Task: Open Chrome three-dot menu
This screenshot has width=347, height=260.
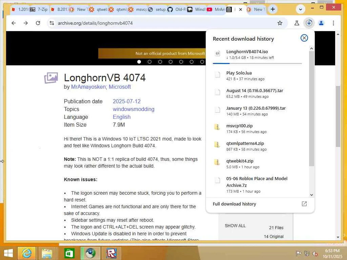Action: tap(333, 23)
